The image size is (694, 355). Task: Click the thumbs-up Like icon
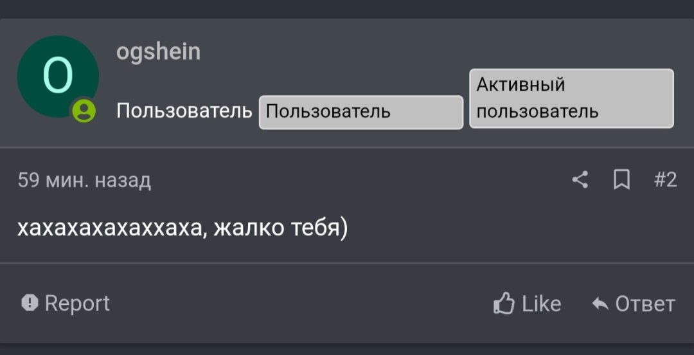coord(504,304)
